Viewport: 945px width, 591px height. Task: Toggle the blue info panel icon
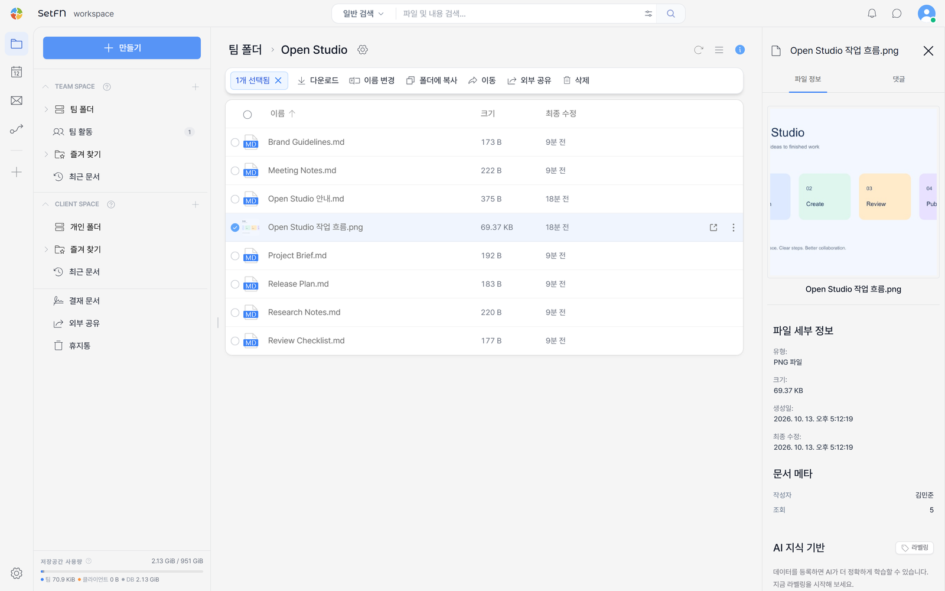point(739,50)
